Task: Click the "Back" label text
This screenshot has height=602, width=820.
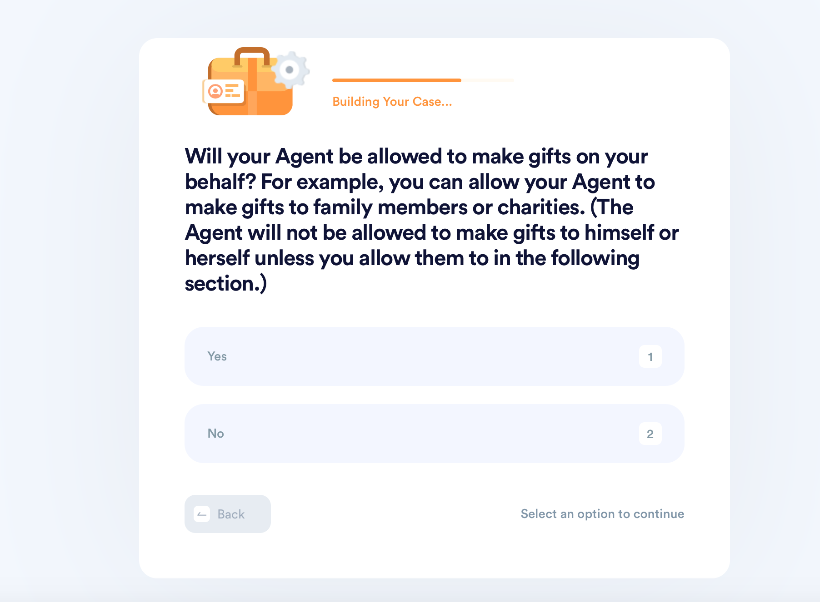Action: (231, 514)
